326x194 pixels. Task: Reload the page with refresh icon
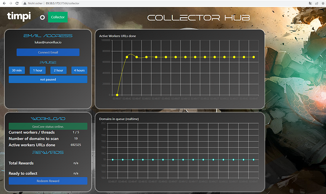click(x=17, y=3)
